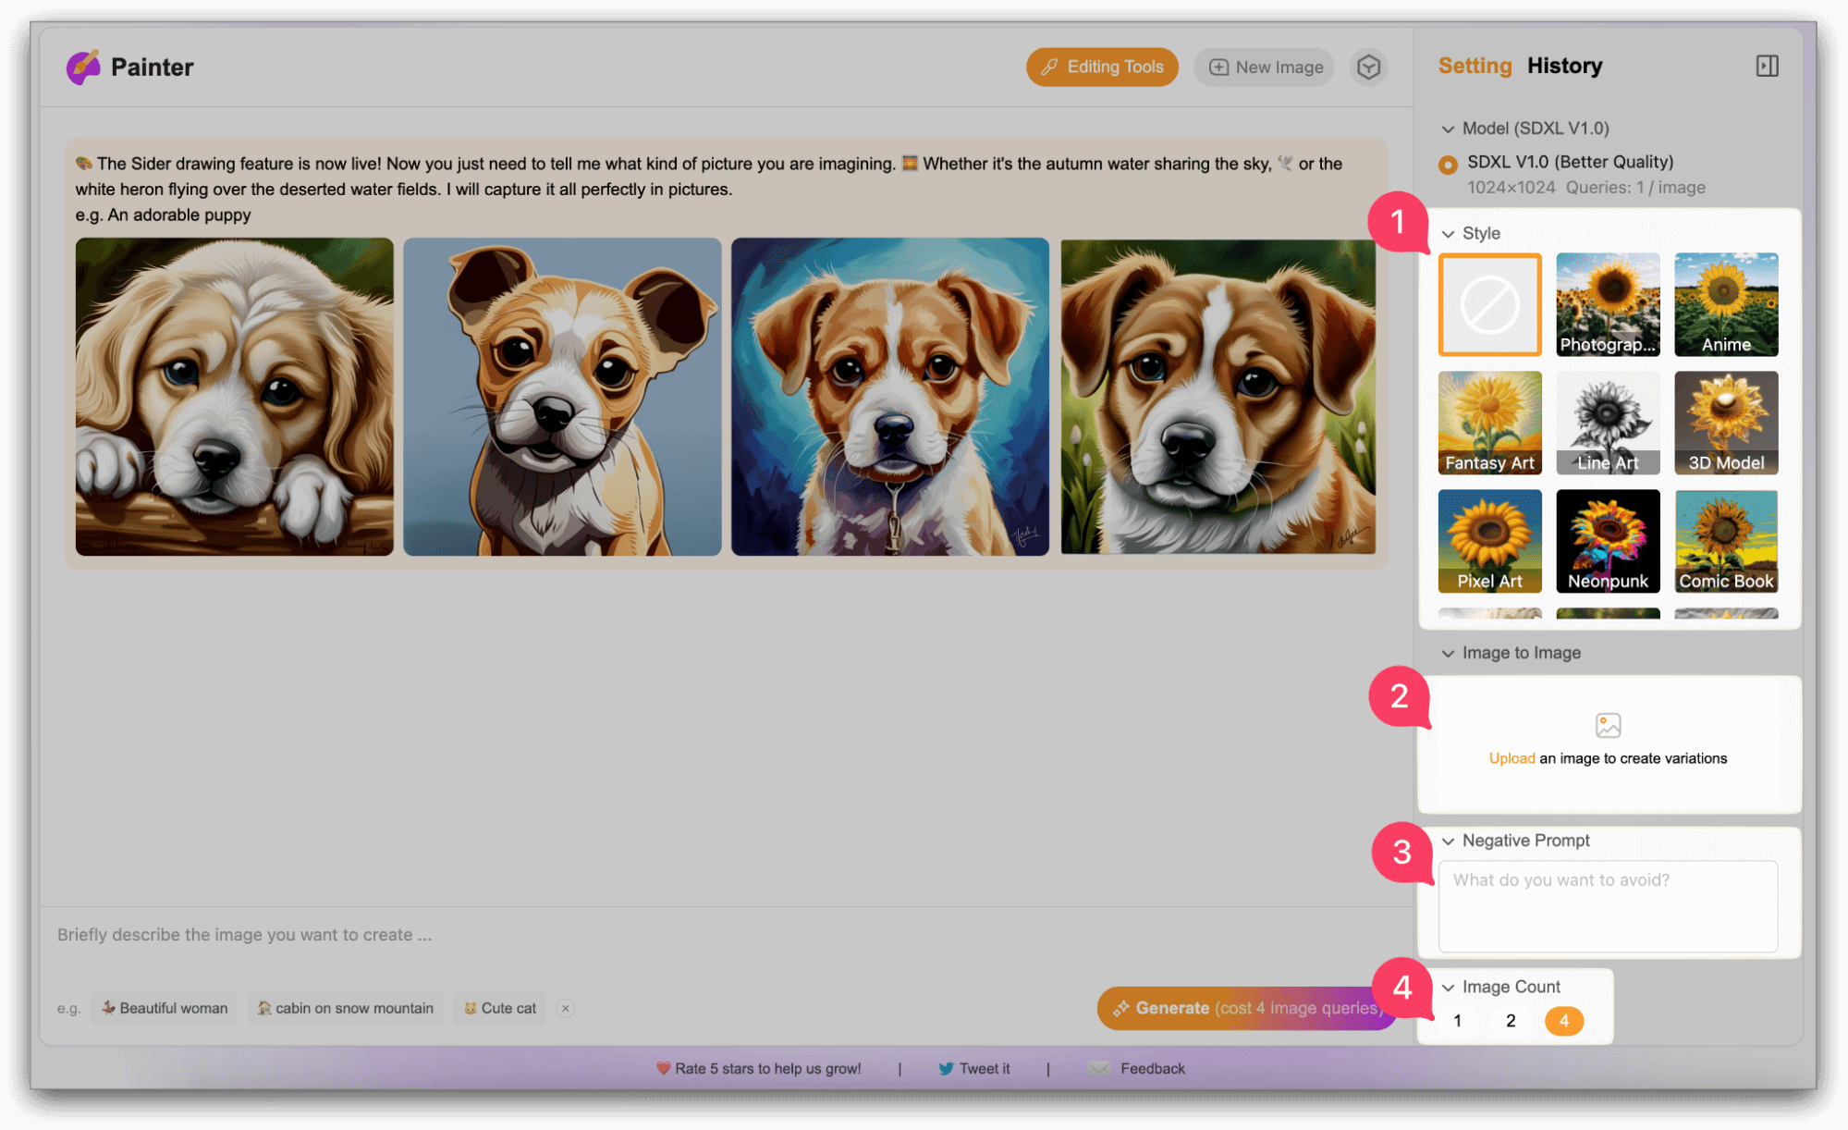1848x1130 pixels.
Task: Click the negative prompt text field
Action: (1607, 906)
